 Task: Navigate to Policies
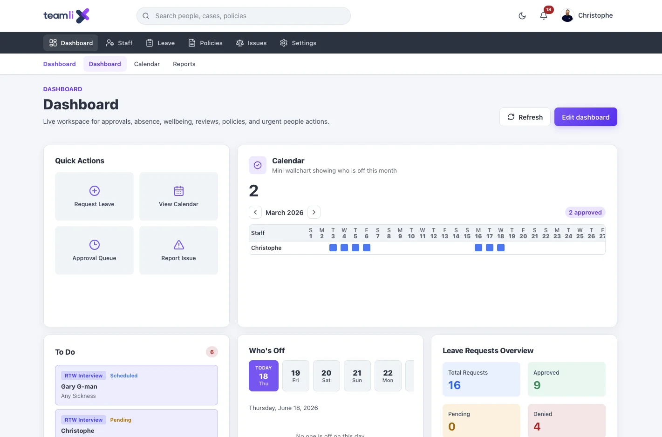tap(205, 43)
